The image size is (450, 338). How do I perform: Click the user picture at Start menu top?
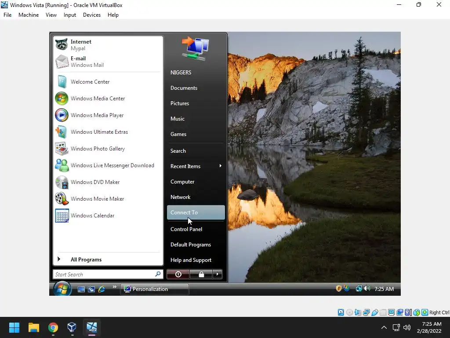[x=195, y=48]
